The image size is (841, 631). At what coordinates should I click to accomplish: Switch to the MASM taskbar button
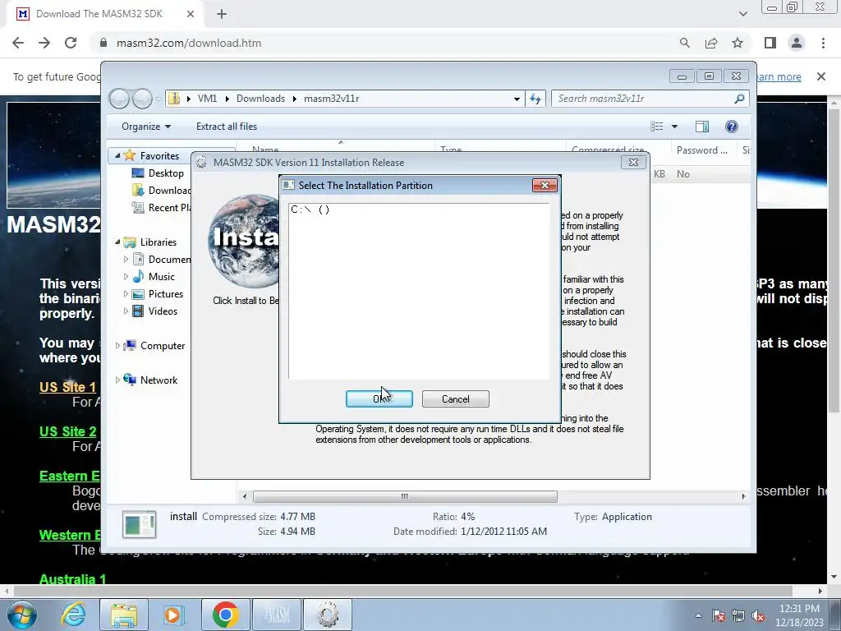[x=277, y=615]
